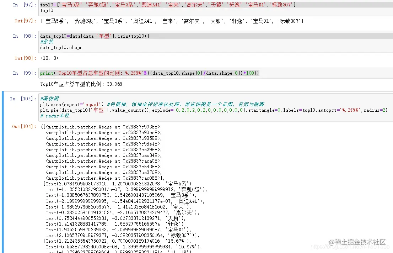This screenshot has height=253, width=393.
Task: Click Wedge at 0x26837cac348 output line
Action: coord(104,156)
